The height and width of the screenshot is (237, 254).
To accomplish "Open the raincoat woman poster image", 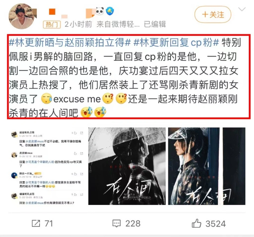I will [x=207, y=166].
